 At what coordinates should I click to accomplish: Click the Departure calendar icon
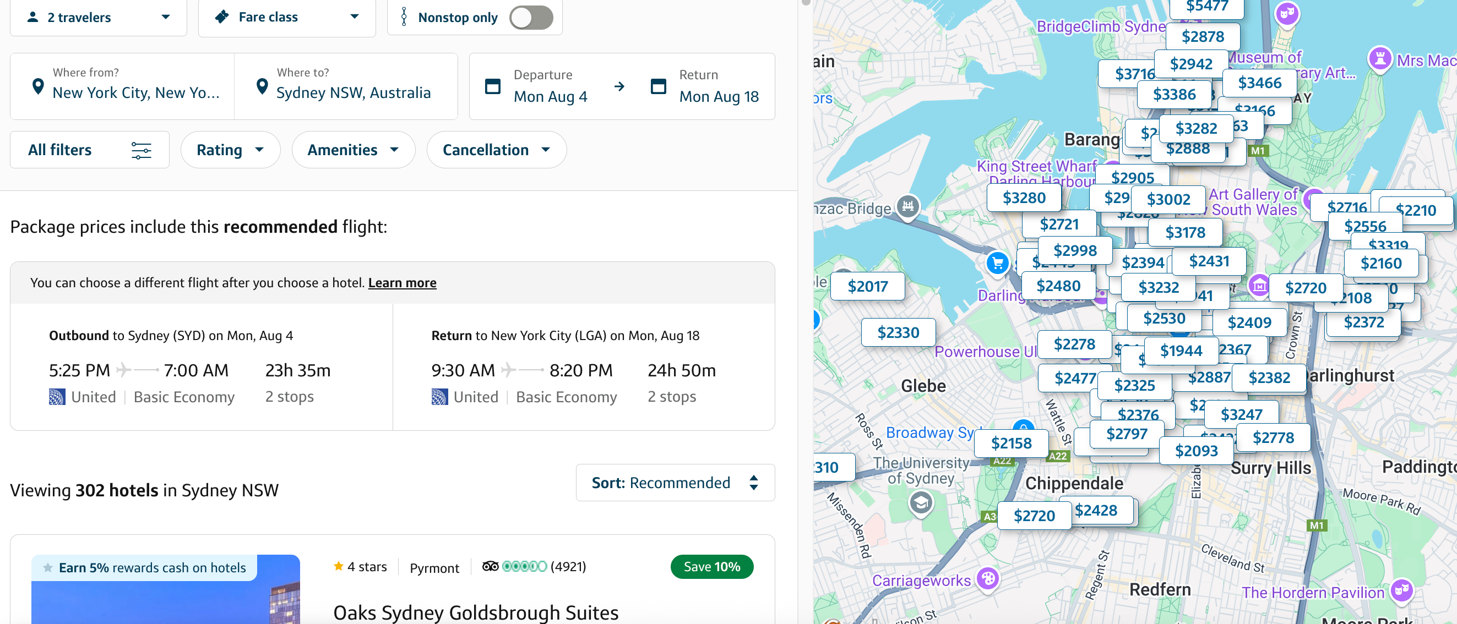(x=493, y=86)
